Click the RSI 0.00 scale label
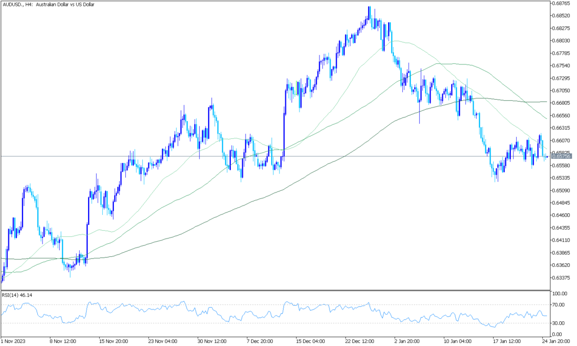Screen dimensions: 577x346 558,334
